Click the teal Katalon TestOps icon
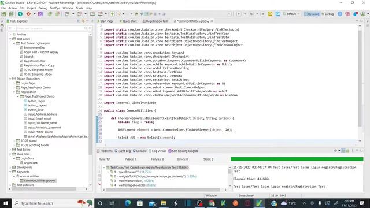 coord(20,14)
